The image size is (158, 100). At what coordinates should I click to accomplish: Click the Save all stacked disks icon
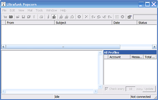tap(29, 17)
